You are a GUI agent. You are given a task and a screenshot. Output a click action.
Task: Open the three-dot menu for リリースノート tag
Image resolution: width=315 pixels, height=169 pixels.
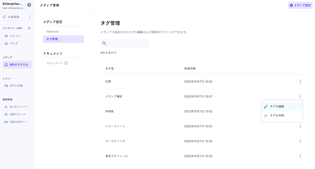[x=300, y=126]
